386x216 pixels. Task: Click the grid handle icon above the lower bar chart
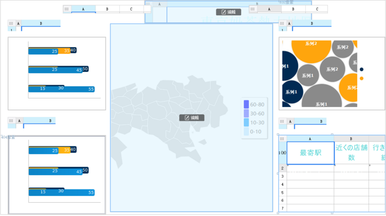point(11,121)
